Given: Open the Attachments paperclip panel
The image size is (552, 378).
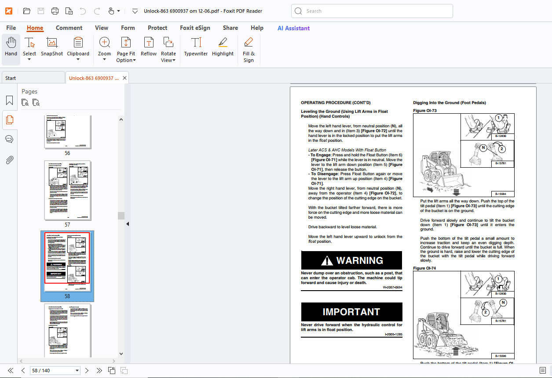Looking at the screenshot, I should [9, 159].
